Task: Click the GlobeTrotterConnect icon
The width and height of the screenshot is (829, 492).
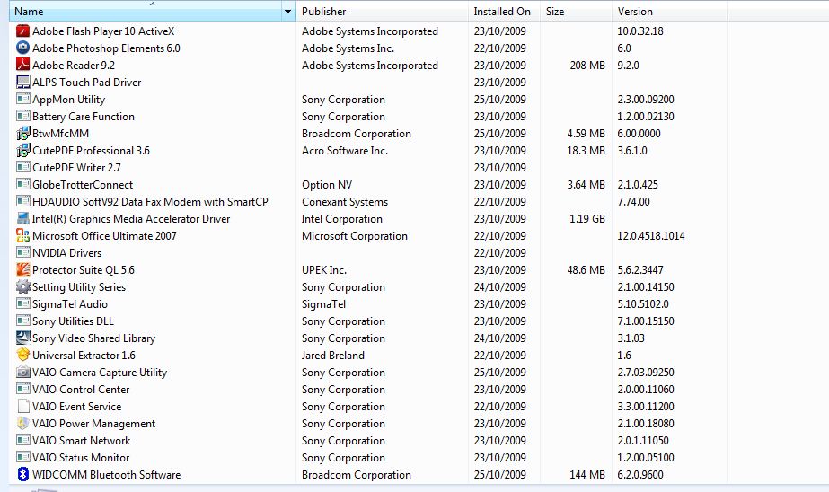Action: (22, 184)
